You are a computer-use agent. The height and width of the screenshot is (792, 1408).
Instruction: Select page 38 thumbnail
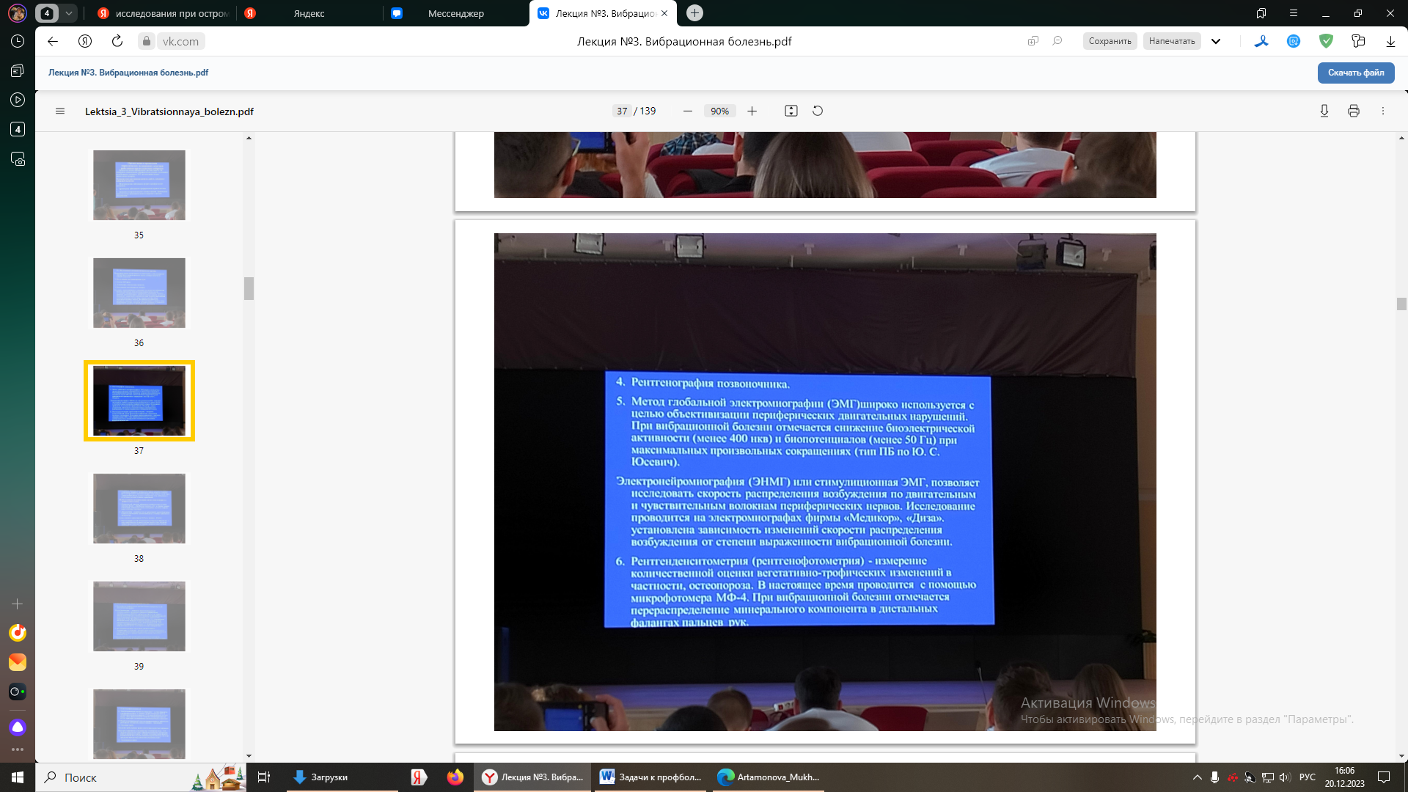[x=139, y=508]
